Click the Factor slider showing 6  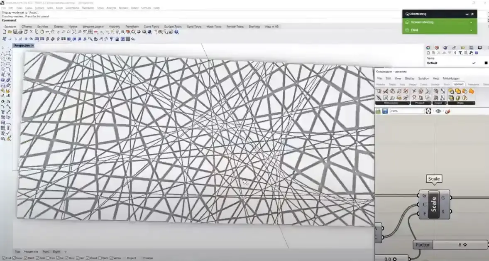[x=451, y=245]
